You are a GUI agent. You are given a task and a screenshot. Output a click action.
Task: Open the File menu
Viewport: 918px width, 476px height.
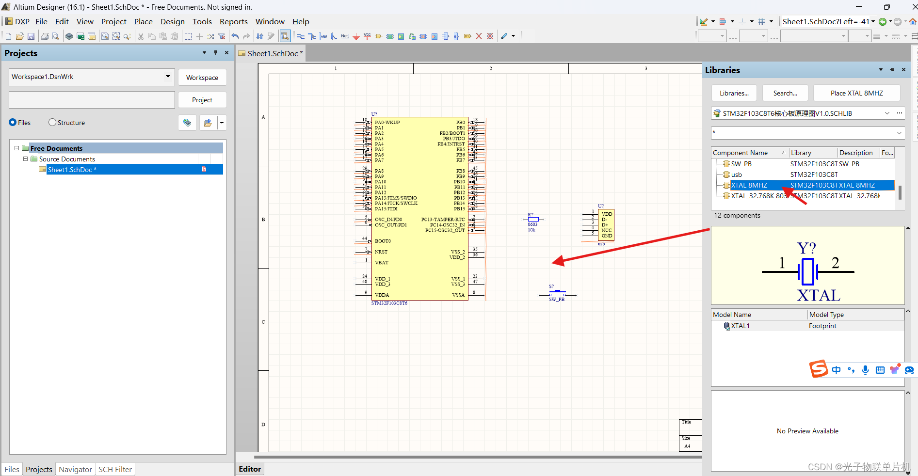tap(41, 22)
